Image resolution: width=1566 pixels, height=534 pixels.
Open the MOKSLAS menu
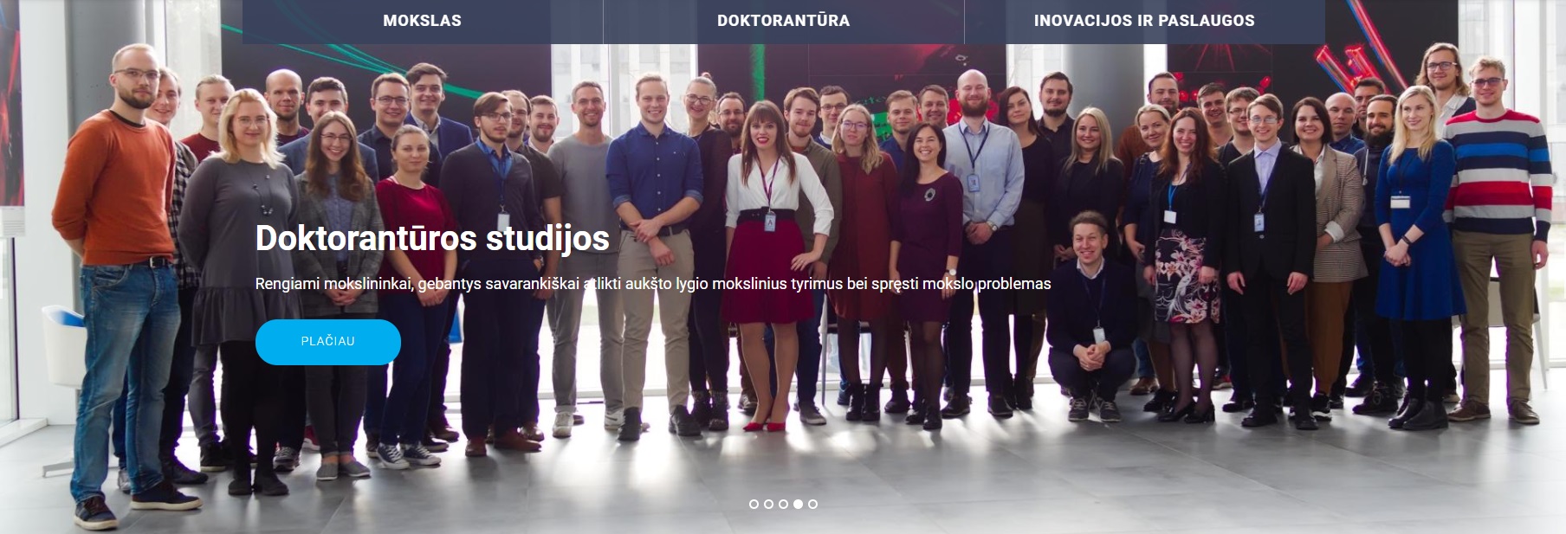tap(423, 21)
